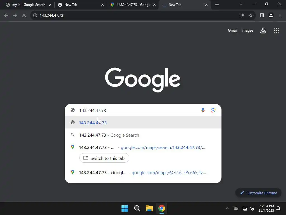Screen dimensions: 286x215
Task: Close the my ip - Google Search tab
Action: click(x=50, y=5)
